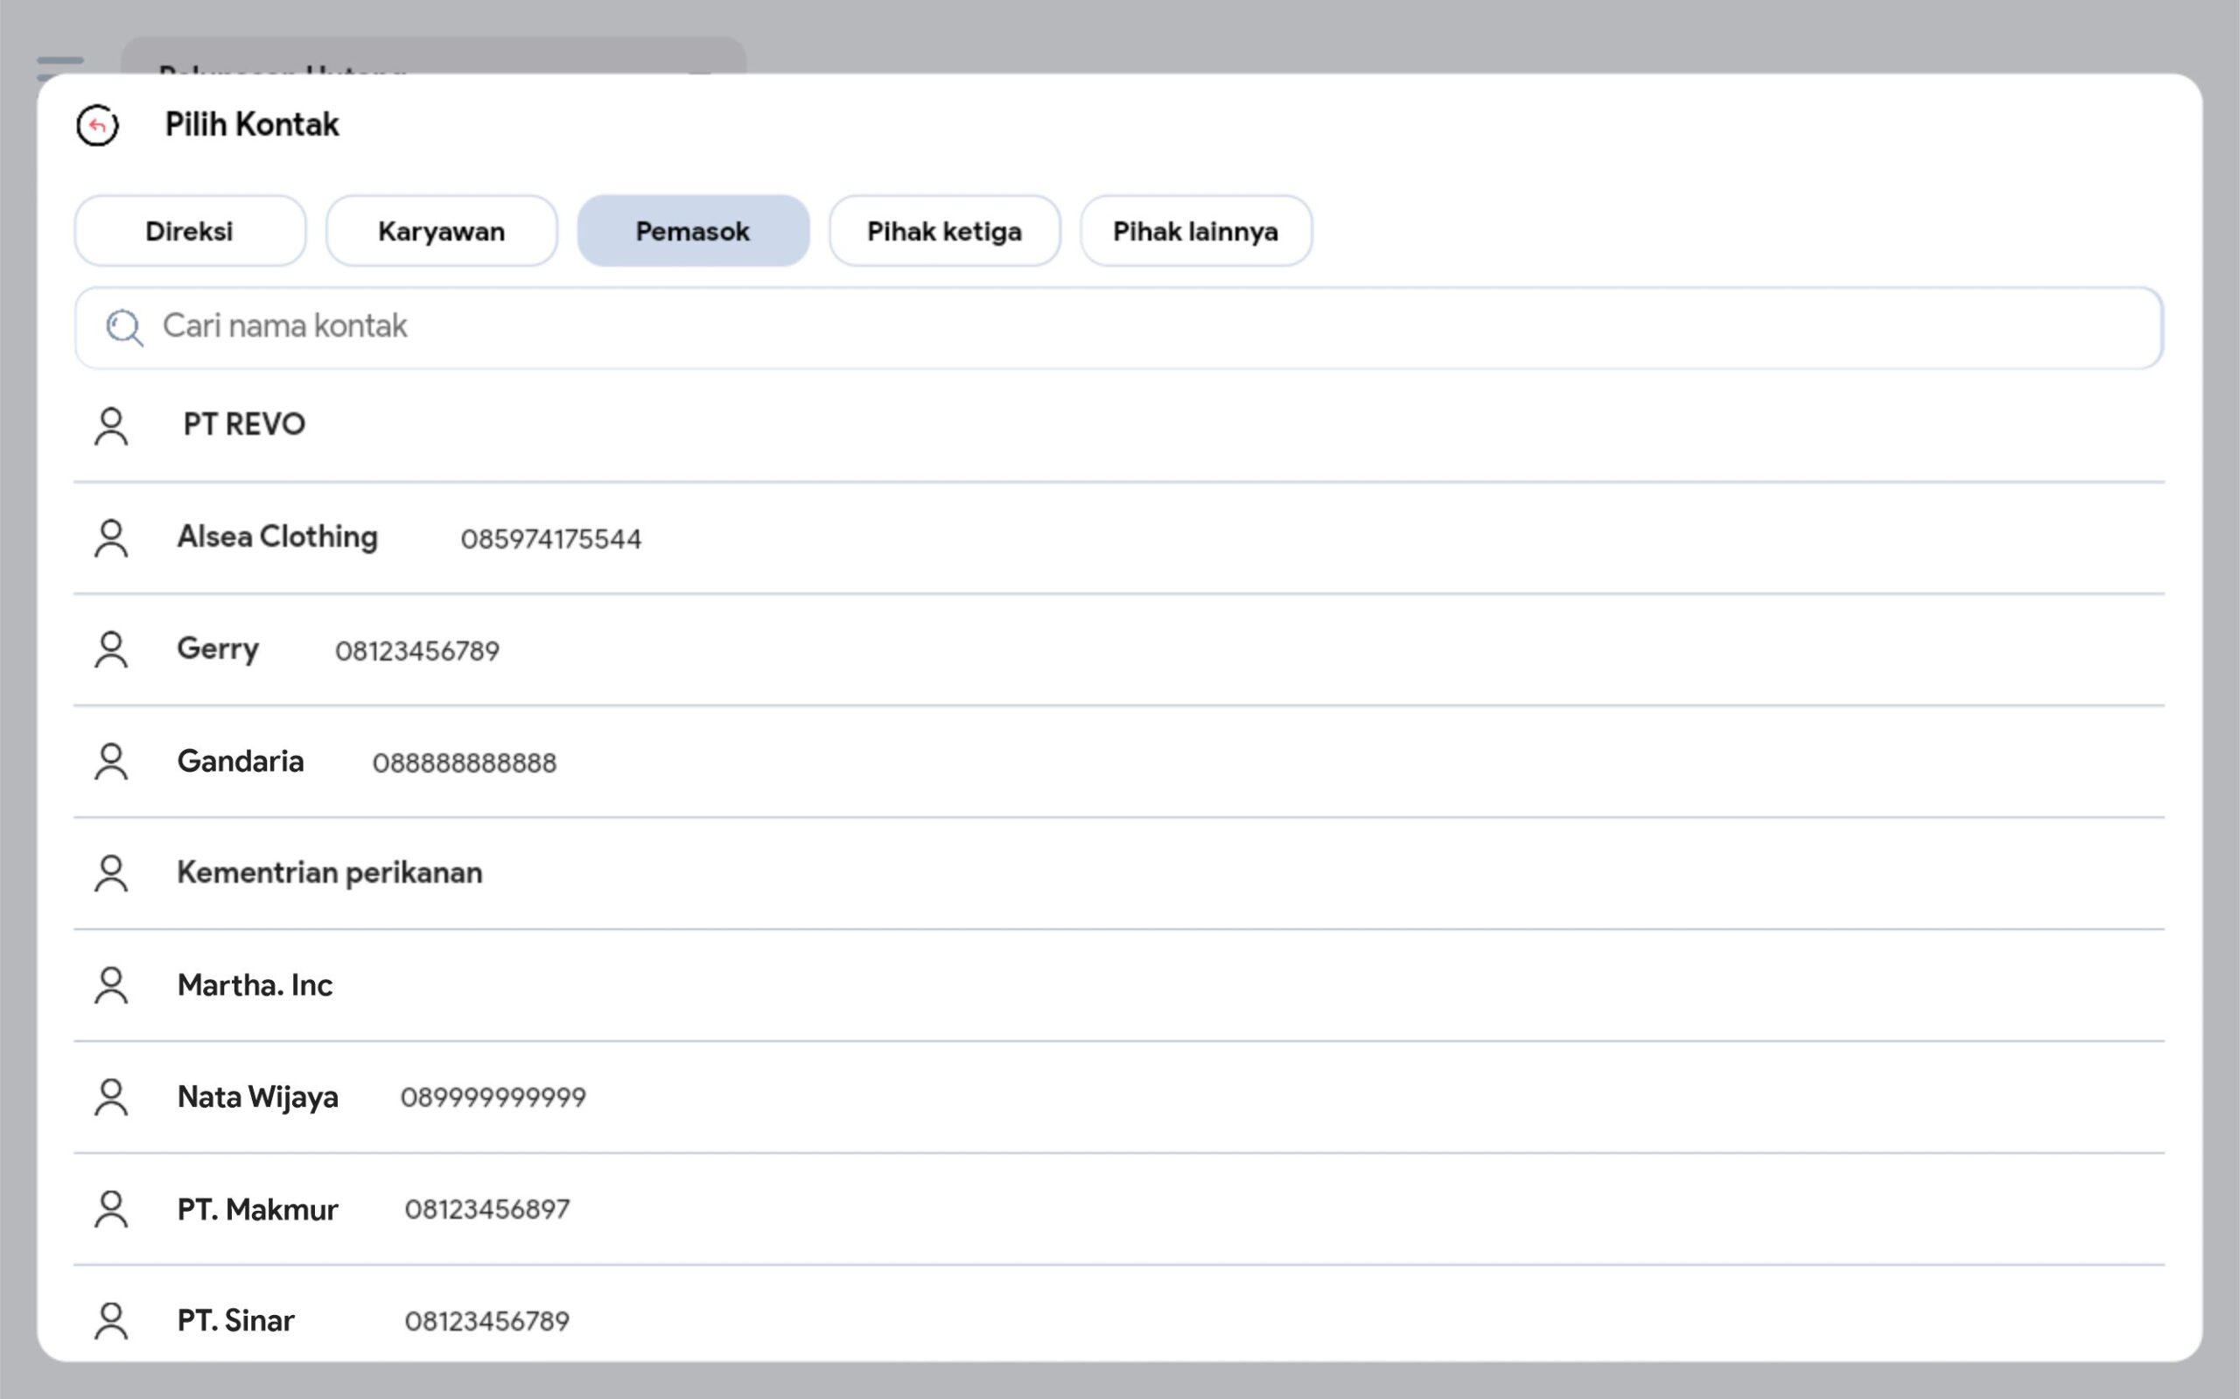Click the person icon beside Martha. Inc

click(x=111, y=986)
